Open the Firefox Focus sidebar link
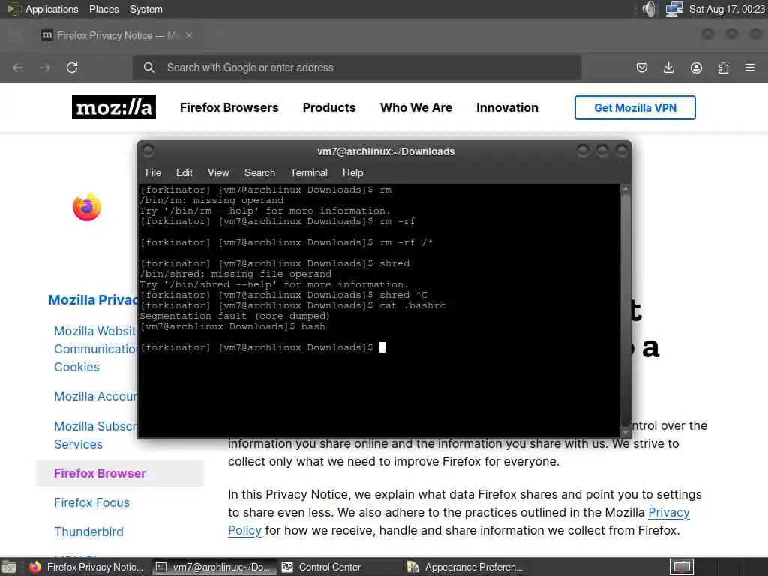 pos(91,503)
